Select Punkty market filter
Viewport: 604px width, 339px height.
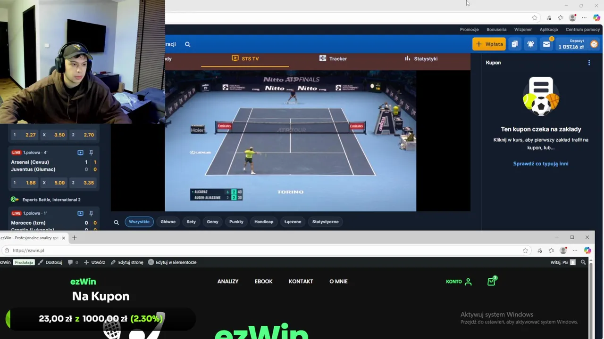point(236,222)
